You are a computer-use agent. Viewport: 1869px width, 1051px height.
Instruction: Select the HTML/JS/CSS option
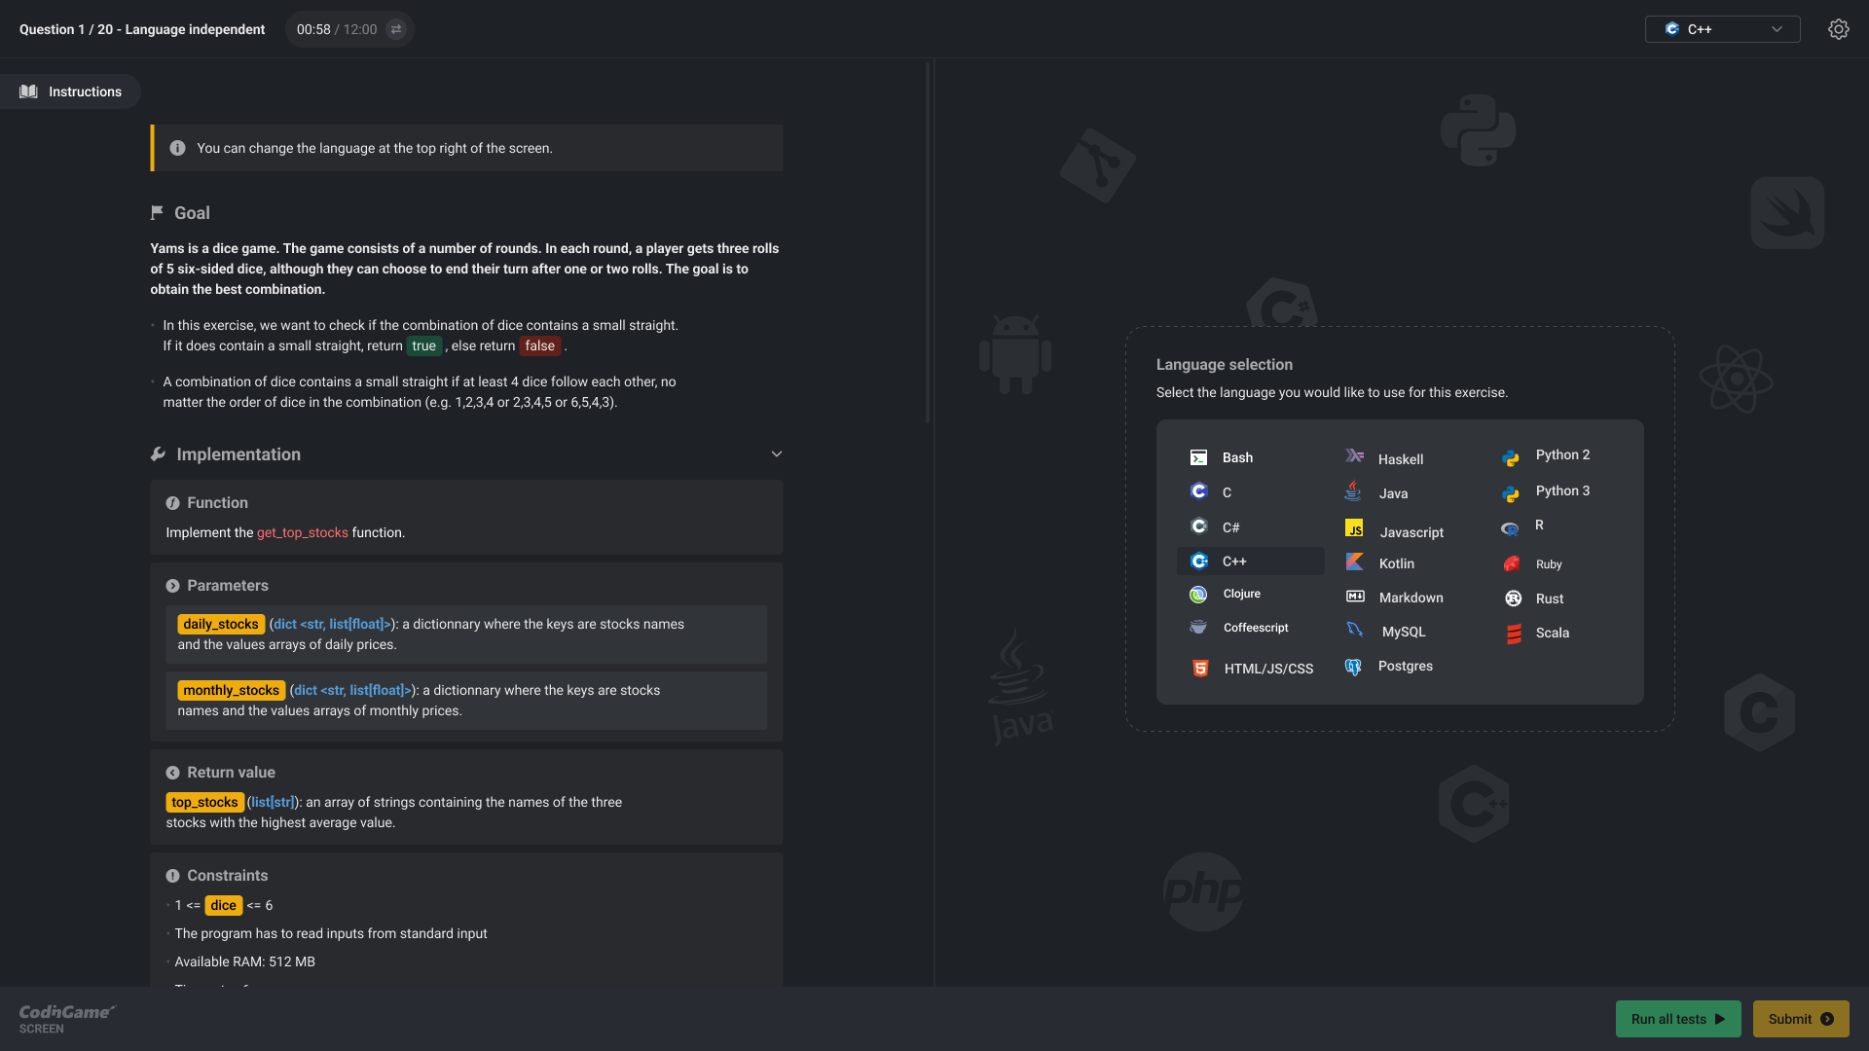(1267, 668)
